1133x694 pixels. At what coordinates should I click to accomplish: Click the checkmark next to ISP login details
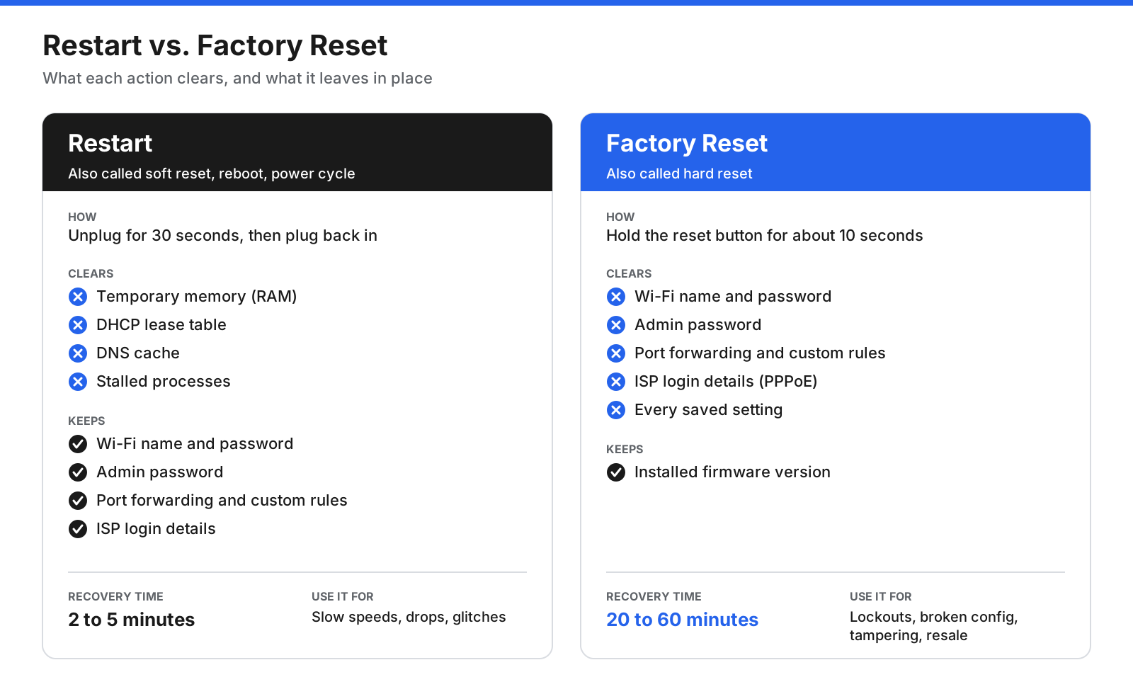click(78, 529)
